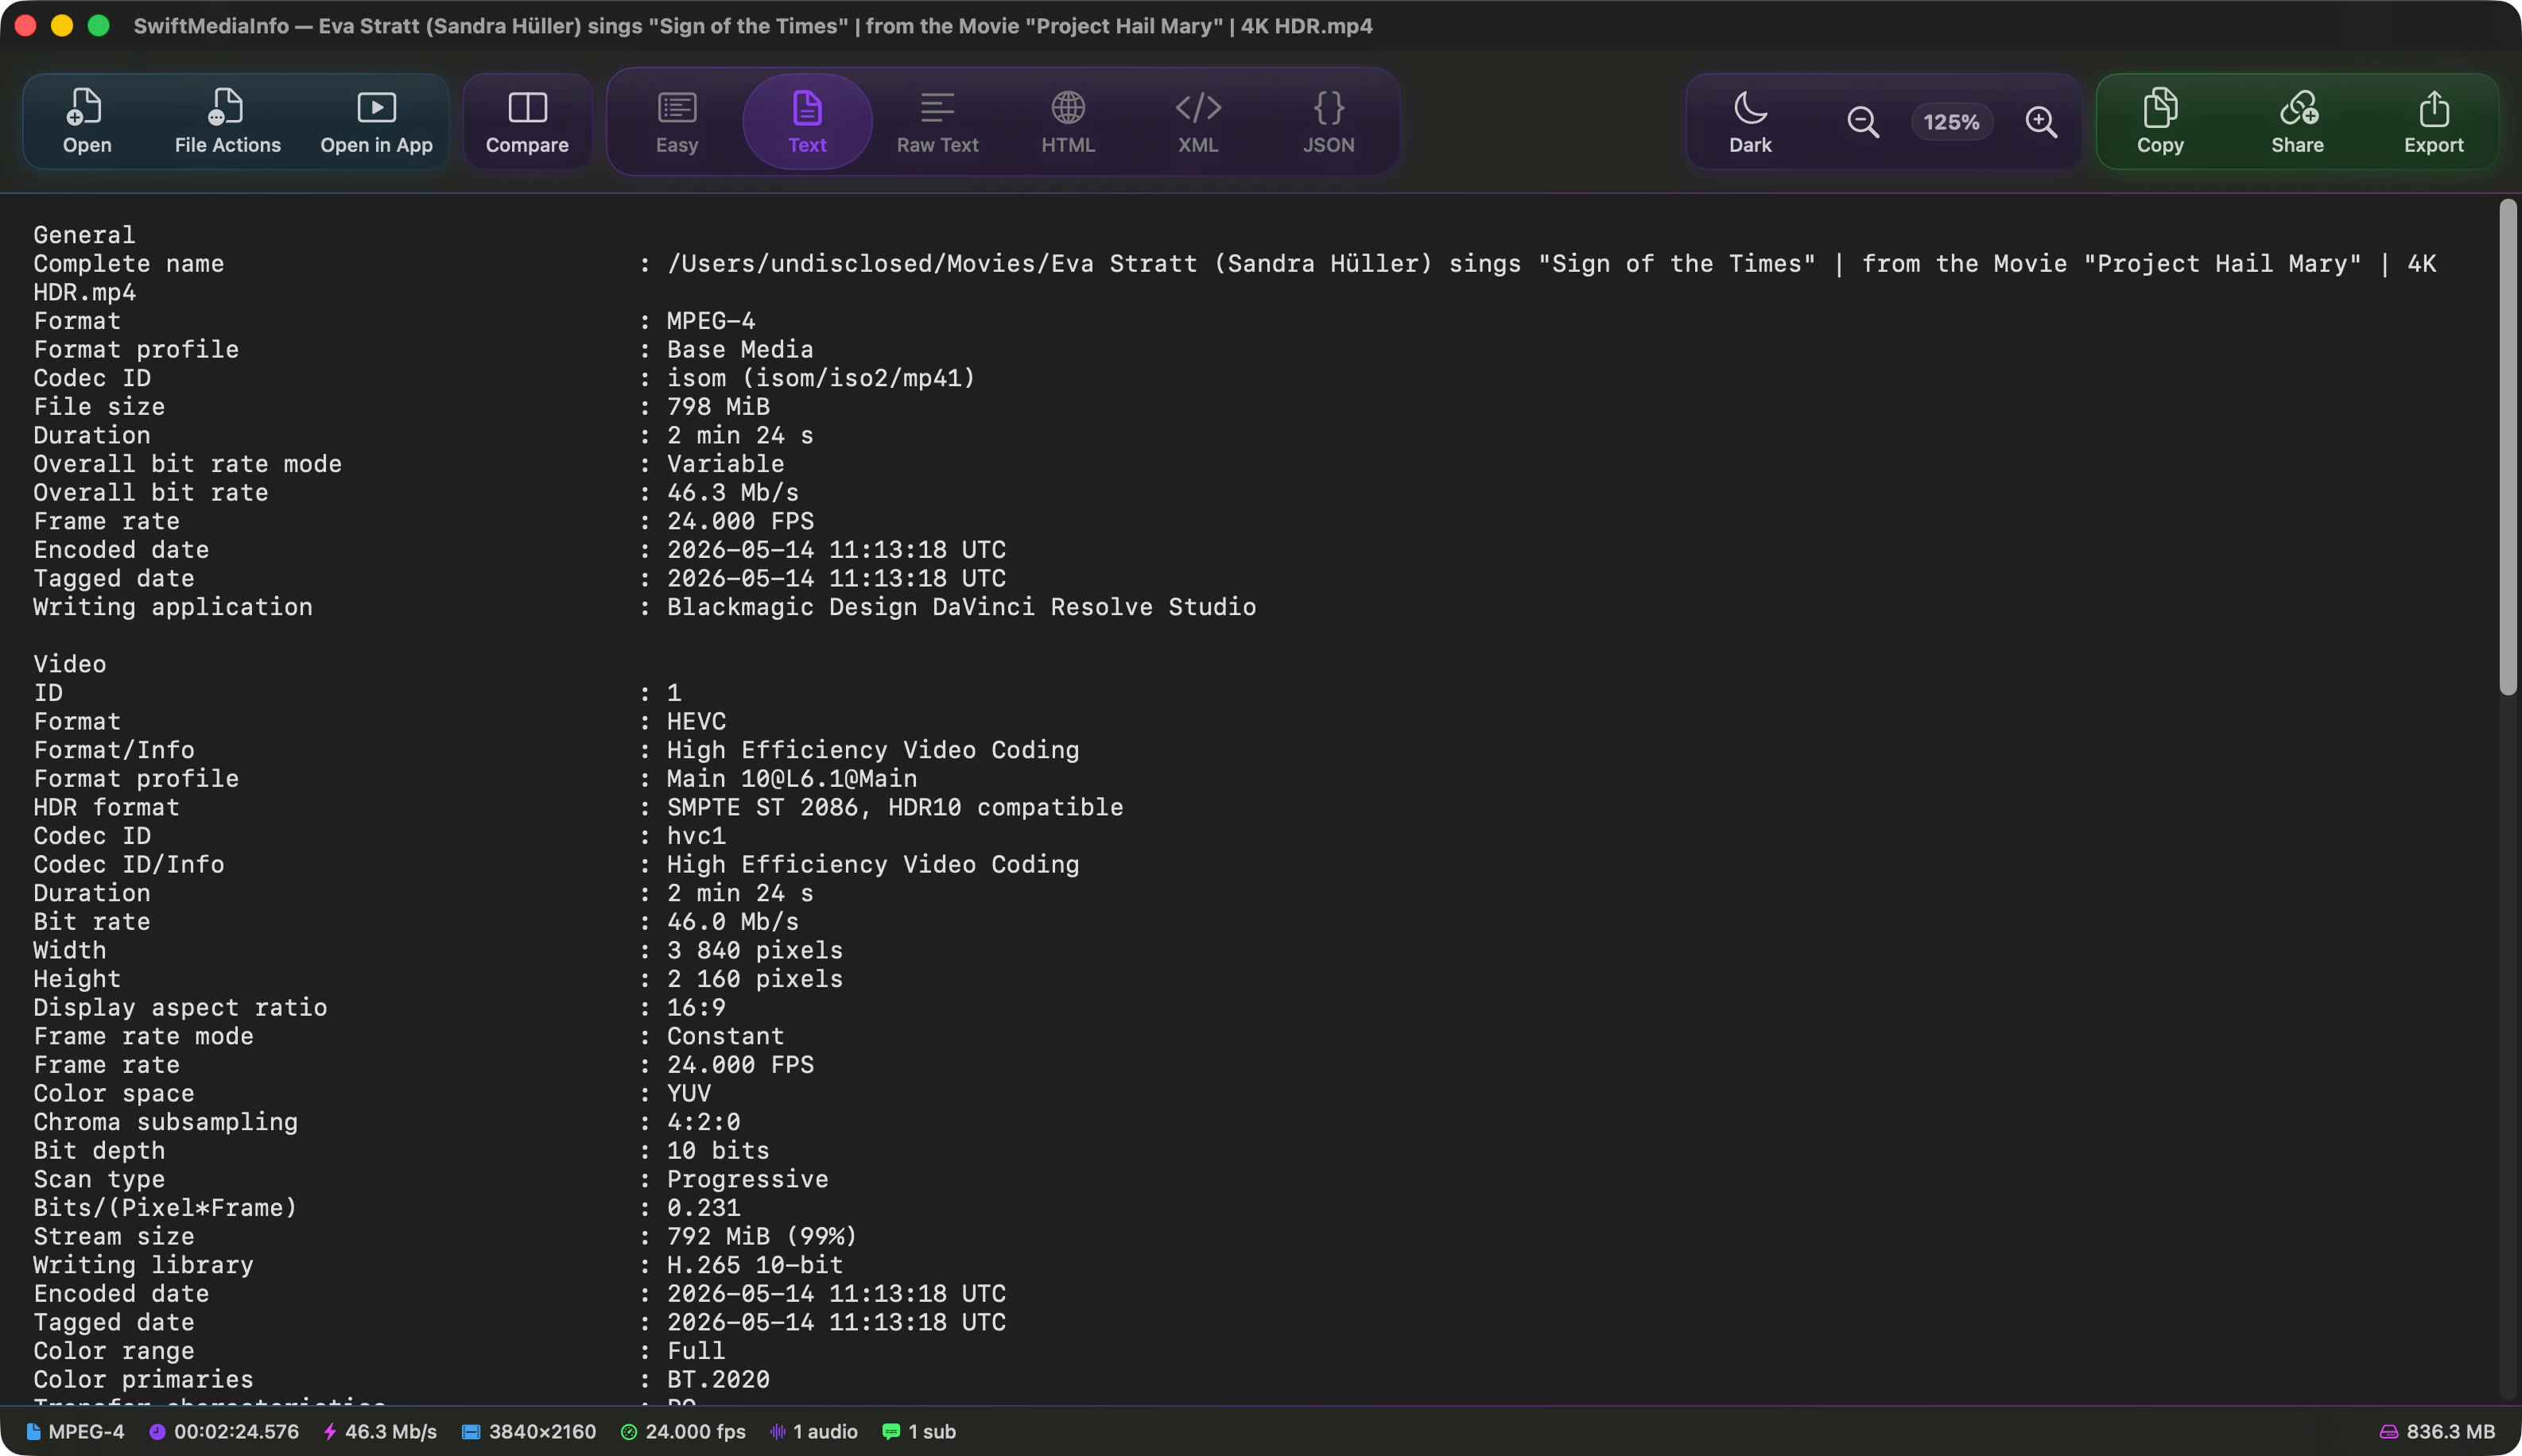Click the '798 MiB' file size value
Viewport: 2522px width, 1456px height.
click(x=718, y=407)
